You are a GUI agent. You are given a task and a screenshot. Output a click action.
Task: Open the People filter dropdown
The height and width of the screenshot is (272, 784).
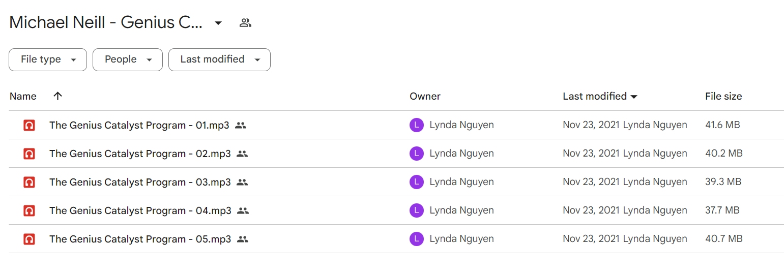[x=128, y=59]
